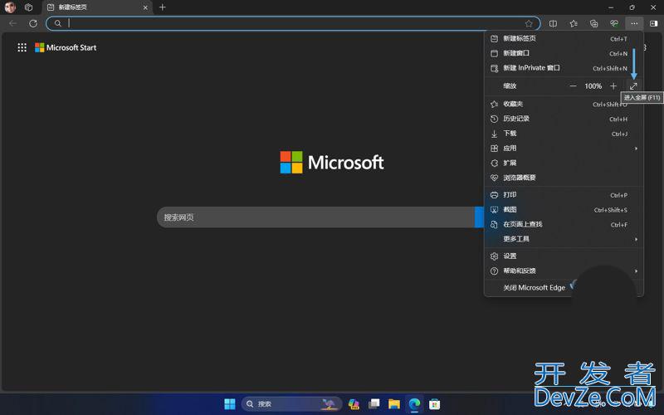Image resolution: width=664 pixels, height=415 pixels.
Task: Open the app launcher grid icon
Action: coord(22,47)
